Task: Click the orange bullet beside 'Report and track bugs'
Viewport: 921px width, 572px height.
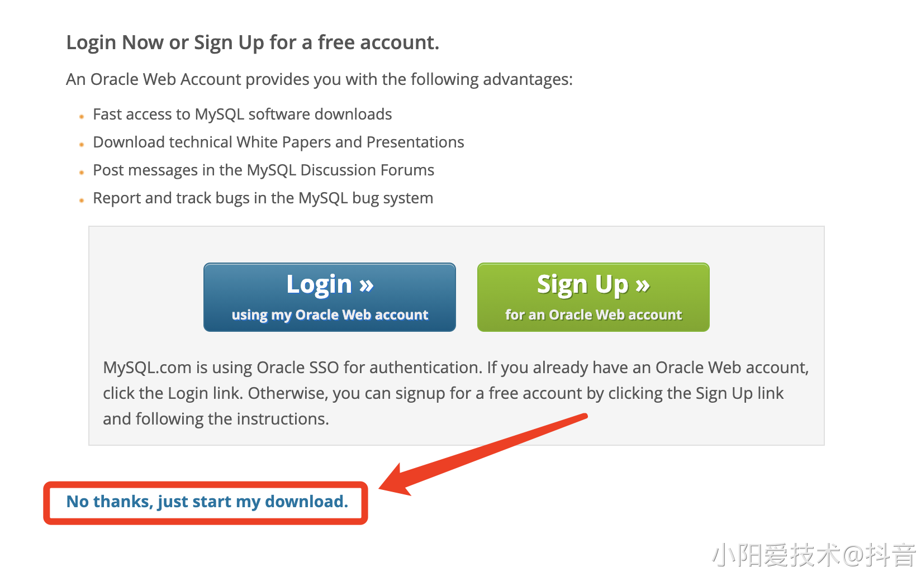Action: tap(82, 201)
